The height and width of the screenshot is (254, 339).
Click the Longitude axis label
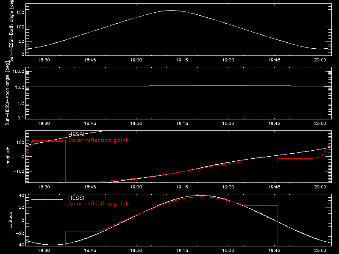coord(8,157)
